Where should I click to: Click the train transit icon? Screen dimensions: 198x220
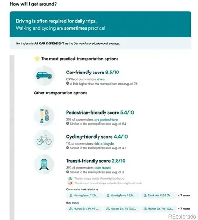pyautogui.click(x=44, y=164)
